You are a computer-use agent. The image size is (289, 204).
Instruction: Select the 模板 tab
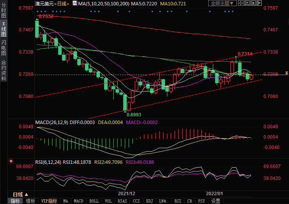[30, 201]
